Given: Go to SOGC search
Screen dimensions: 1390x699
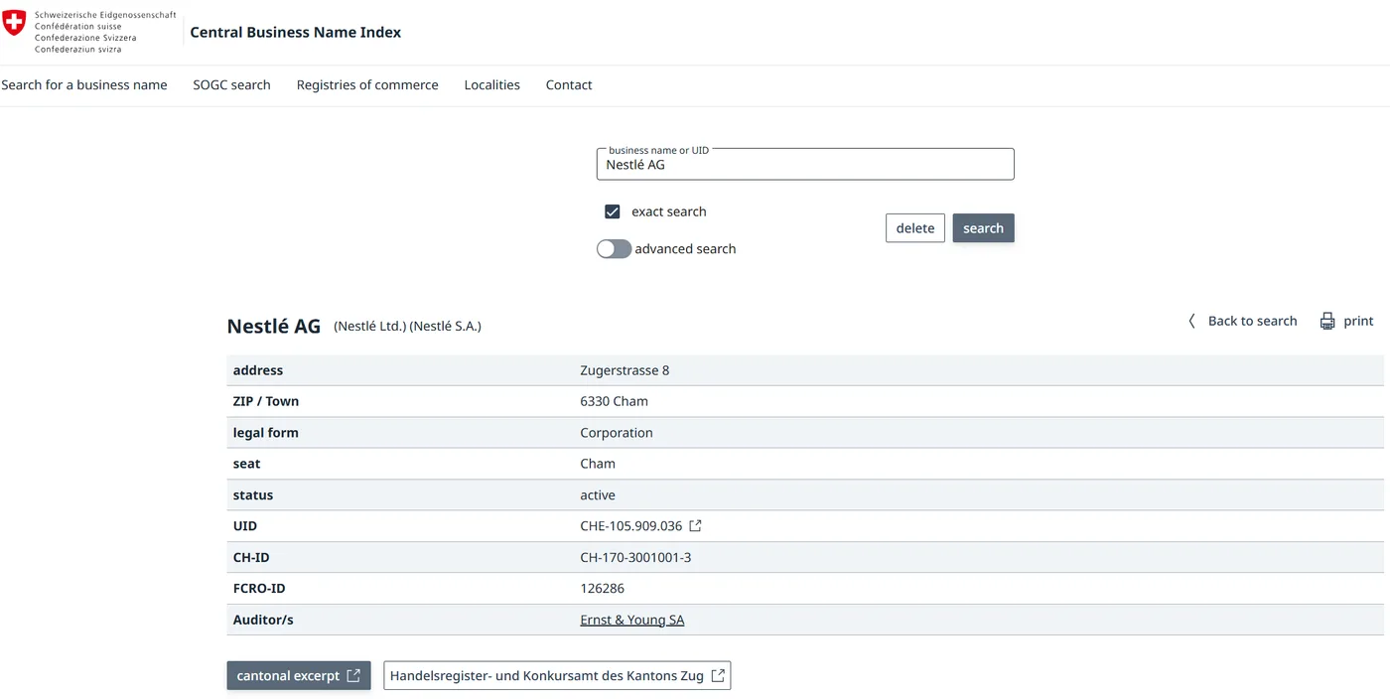Looking at the screenshot, I should point(231,85).
